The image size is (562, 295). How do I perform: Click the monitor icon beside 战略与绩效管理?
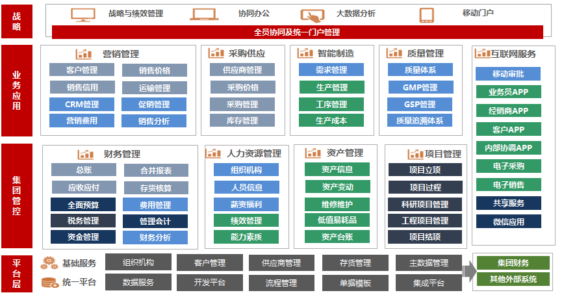point(83,14)
